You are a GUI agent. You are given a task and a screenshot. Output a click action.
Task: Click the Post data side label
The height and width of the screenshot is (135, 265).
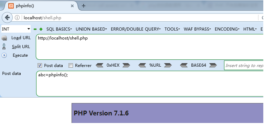coord(11,74)
